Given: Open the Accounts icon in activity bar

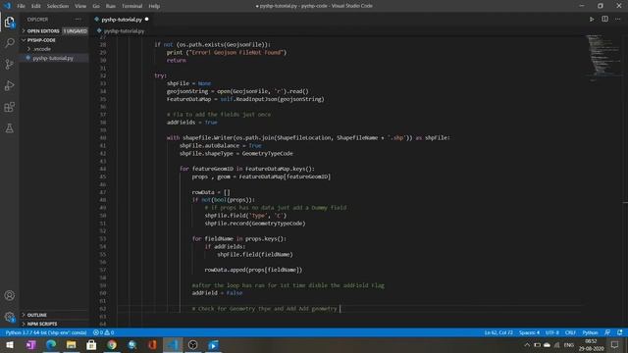Looking at the screenshot, I should [9, 295].
